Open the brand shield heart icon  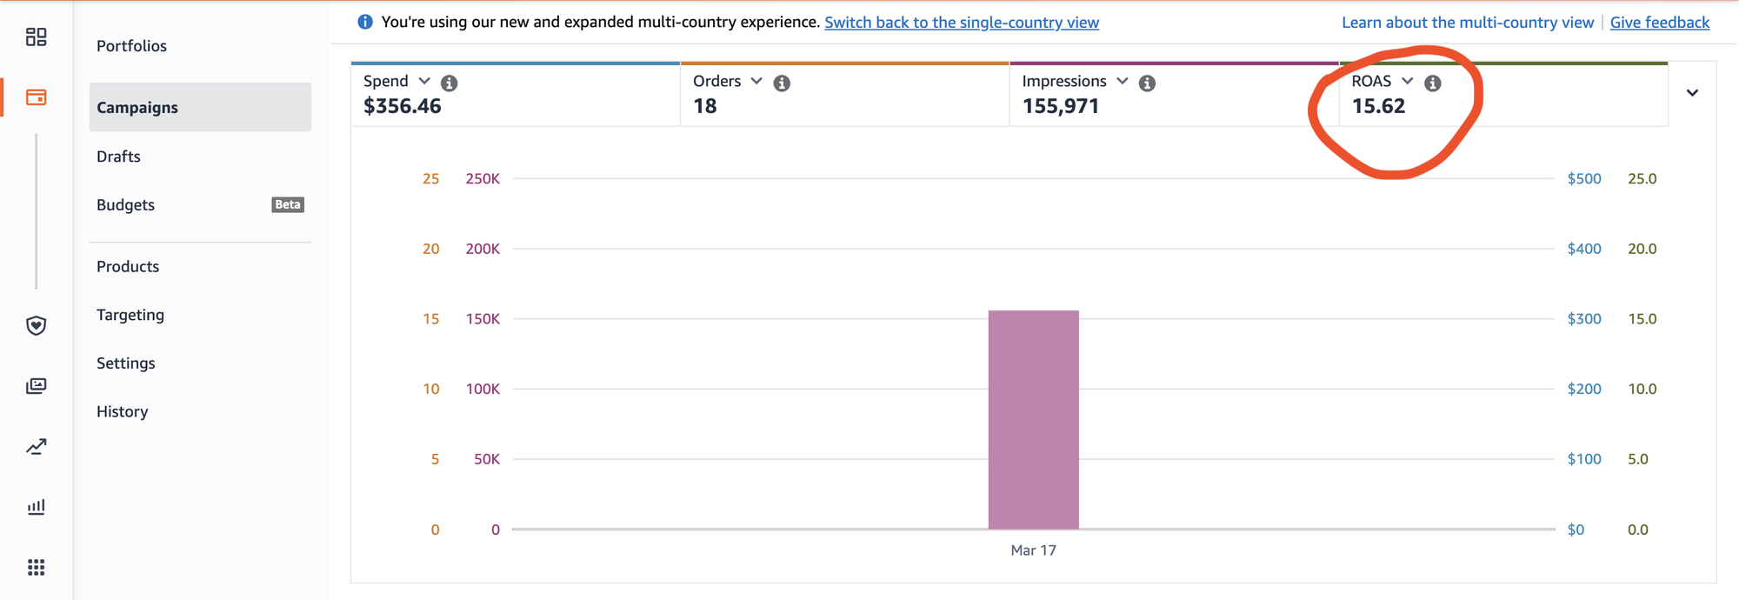(36, 325)
